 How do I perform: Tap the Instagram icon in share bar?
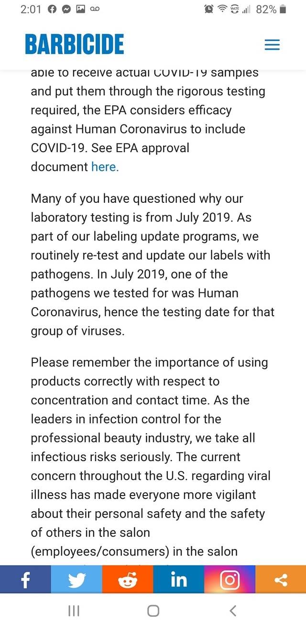(x=229, y=580)
